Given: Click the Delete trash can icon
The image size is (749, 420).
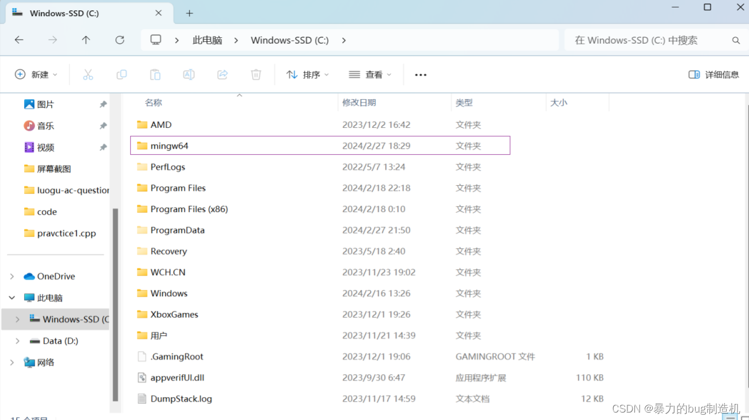Looking at the screenshot, I should coord(256,74).
